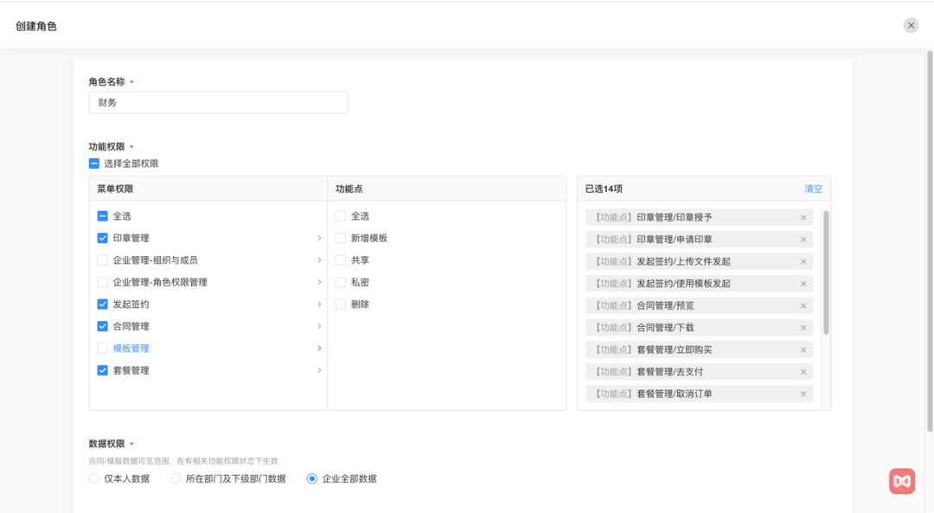Remove 合同管理/下载 from selected items
Screen dimensions: 934x513
point(803,328)
